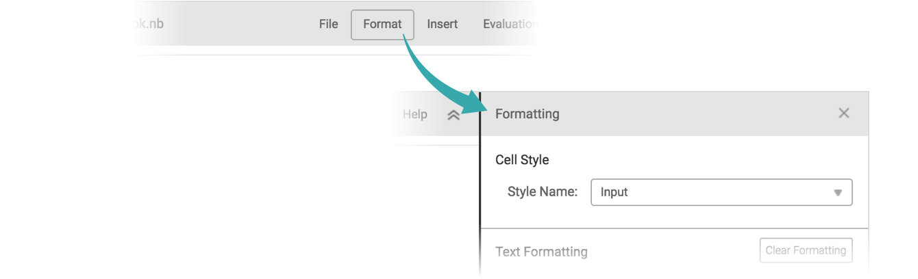The width and height of the screenshot is (918, 279).
Task: Open the File menu
Action: click(x=328, y=24)
